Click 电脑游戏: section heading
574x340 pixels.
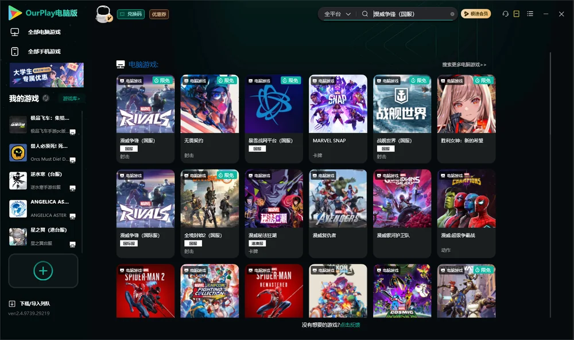pos(143,65)
